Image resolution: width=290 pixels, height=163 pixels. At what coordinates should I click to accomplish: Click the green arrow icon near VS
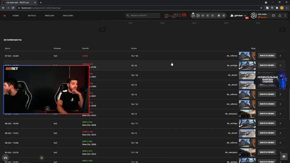[x=42, y=158]
